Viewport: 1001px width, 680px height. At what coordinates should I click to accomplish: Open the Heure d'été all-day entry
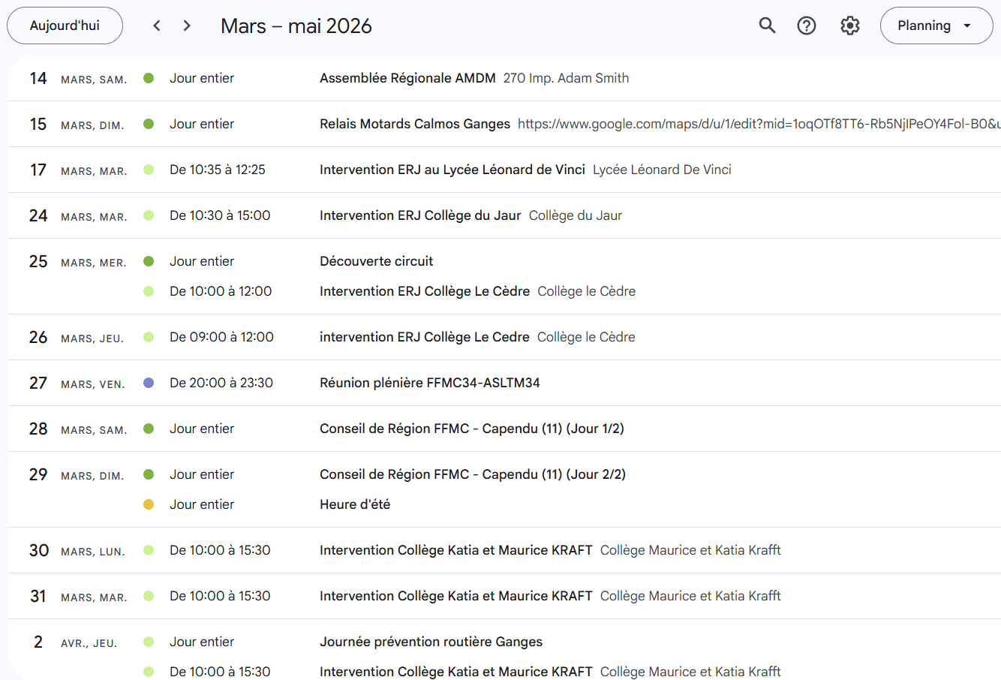coord(354,504)
